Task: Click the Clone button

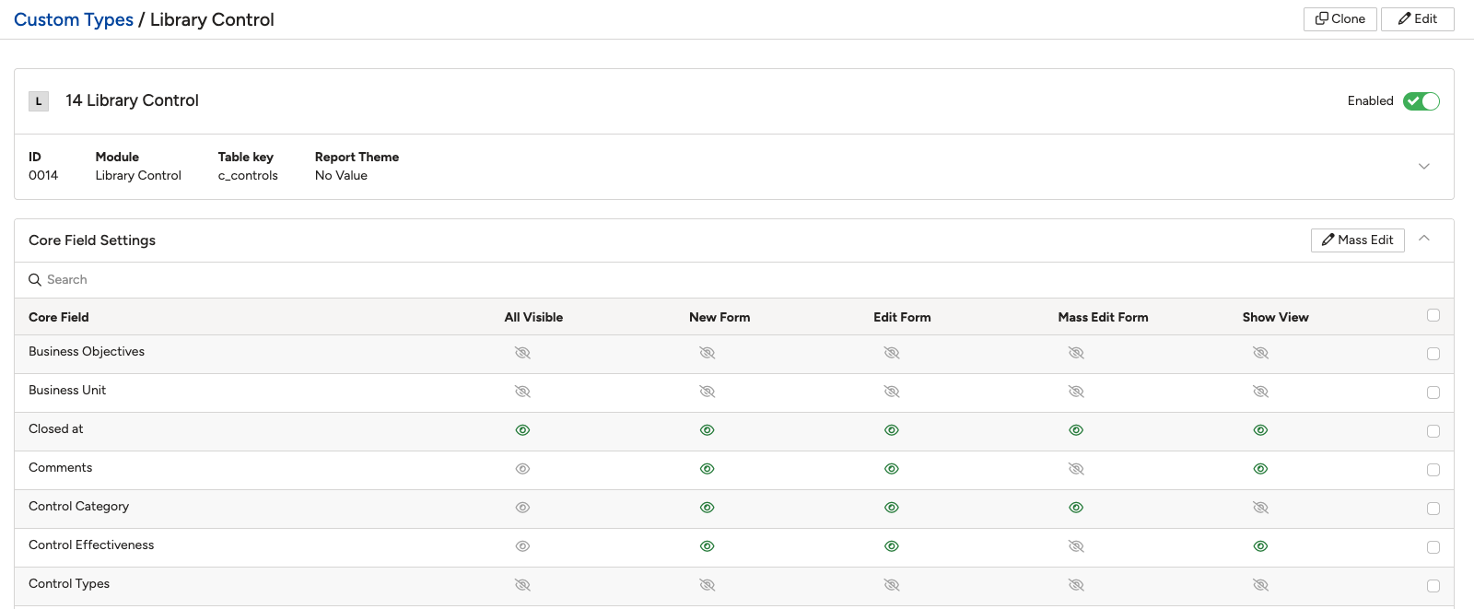Action: click(x=1340, y=19)
